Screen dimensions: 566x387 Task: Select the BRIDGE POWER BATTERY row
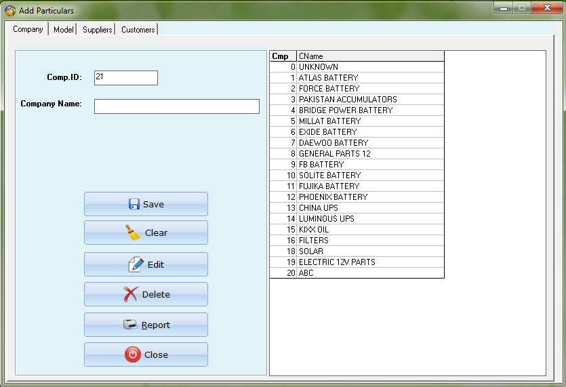click(x=357, y=110)
